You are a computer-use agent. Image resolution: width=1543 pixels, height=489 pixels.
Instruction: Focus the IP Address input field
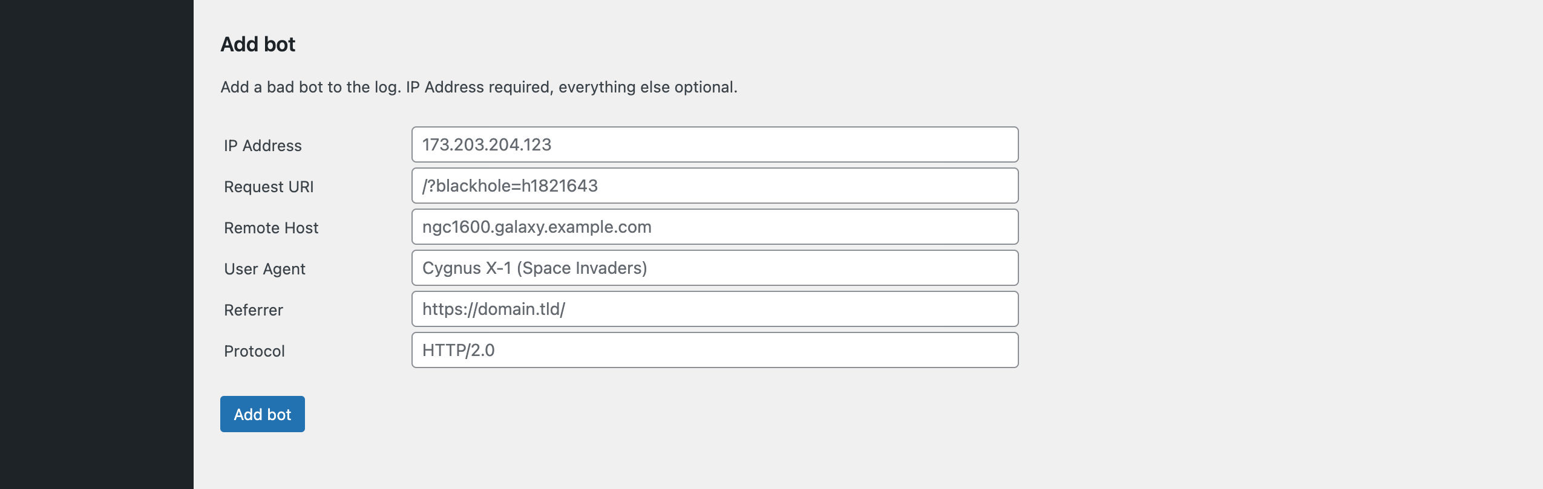click(715, 144)
